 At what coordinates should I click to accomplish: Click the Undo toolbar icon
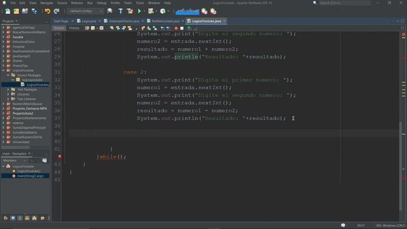48,11
